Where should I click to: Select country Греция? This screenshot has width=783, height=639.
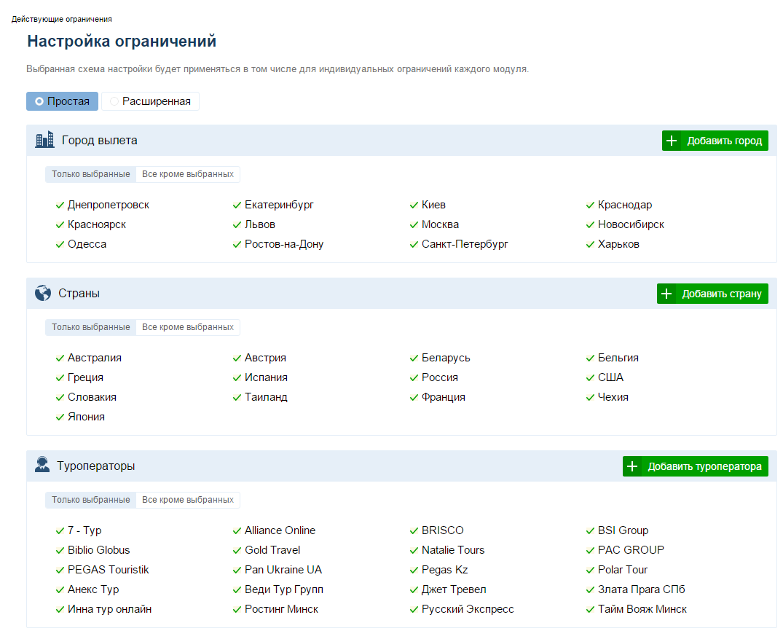[x=85, y=377]
